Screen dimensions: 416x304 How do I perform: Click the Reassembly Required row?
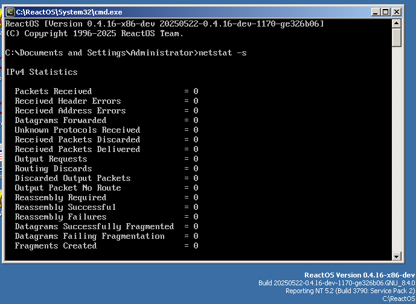(x=106, y=197)
